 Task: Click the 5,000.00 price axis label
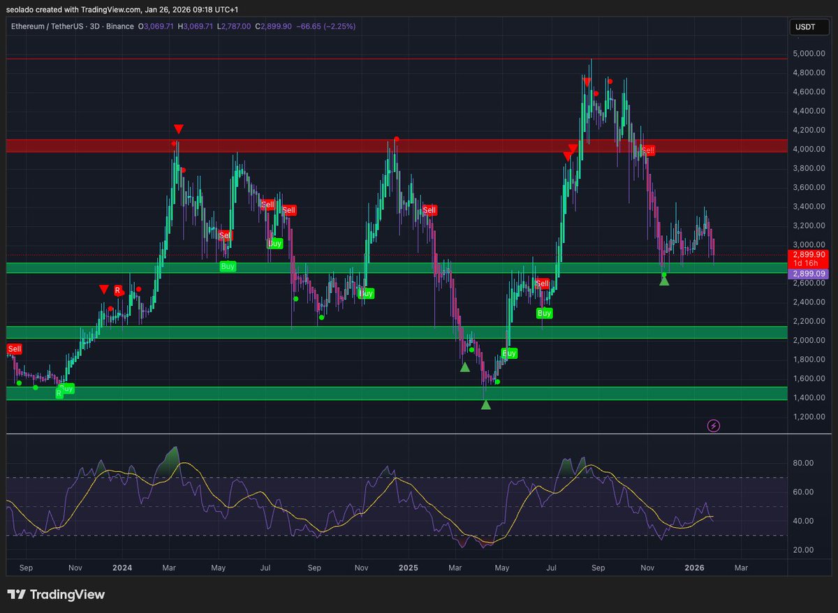pyautogui.click(x=809, y=53)
